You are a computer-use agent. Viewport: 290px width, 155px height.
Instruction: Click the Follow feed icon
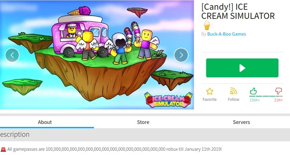pos(234,91)
